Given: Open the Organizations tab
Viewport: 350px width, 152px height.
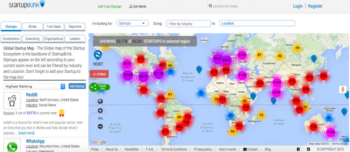Looking at the screenshot, I should 54,39.
